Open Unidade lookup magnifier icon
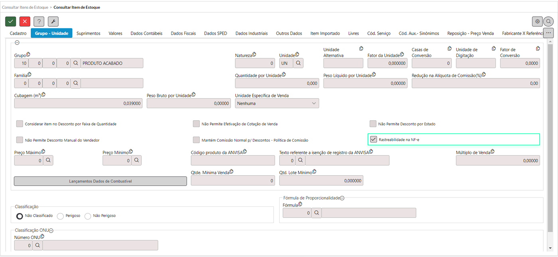Viewport: 558px width, 257px height. click(x=298, y=63)
